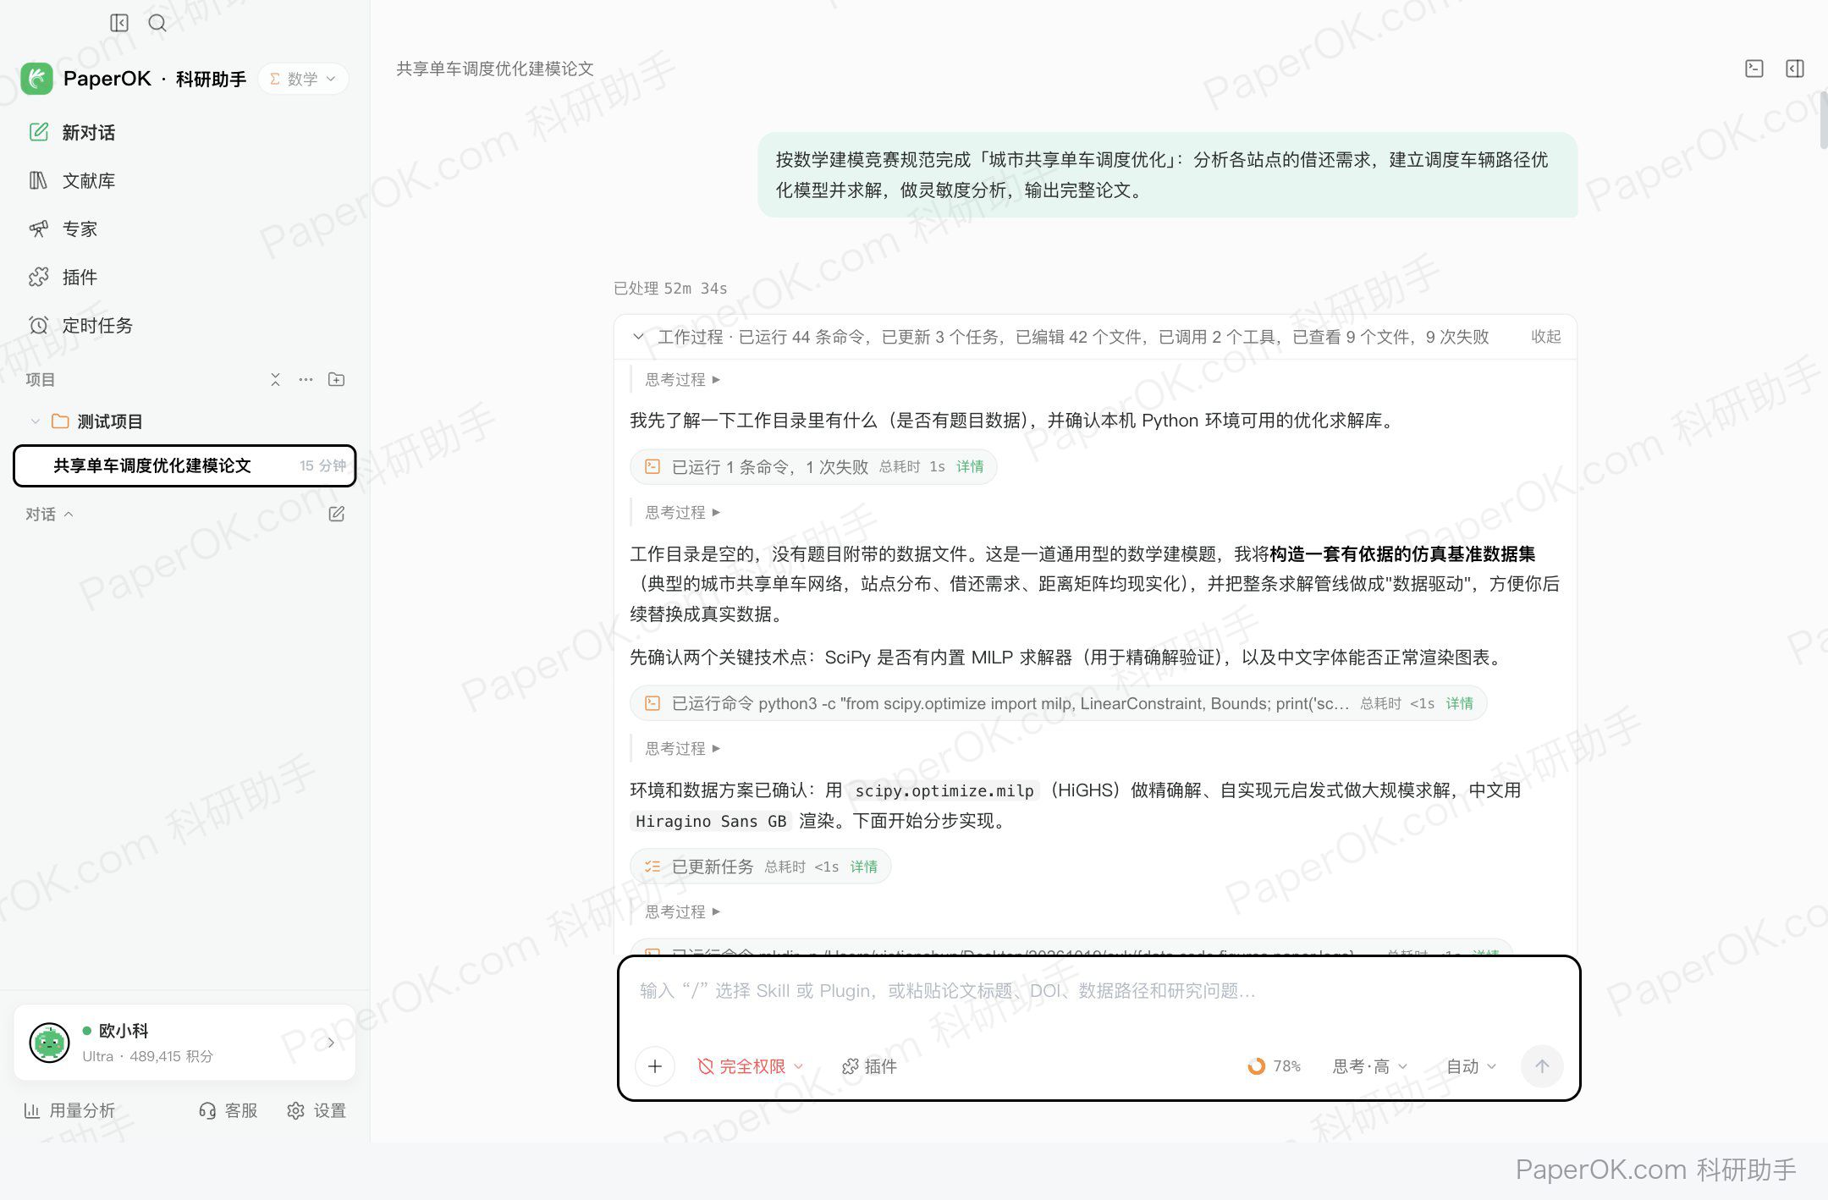Open 设置 settings
The height and width of the screenshot is (1200, 1828).
point(317,1110)
